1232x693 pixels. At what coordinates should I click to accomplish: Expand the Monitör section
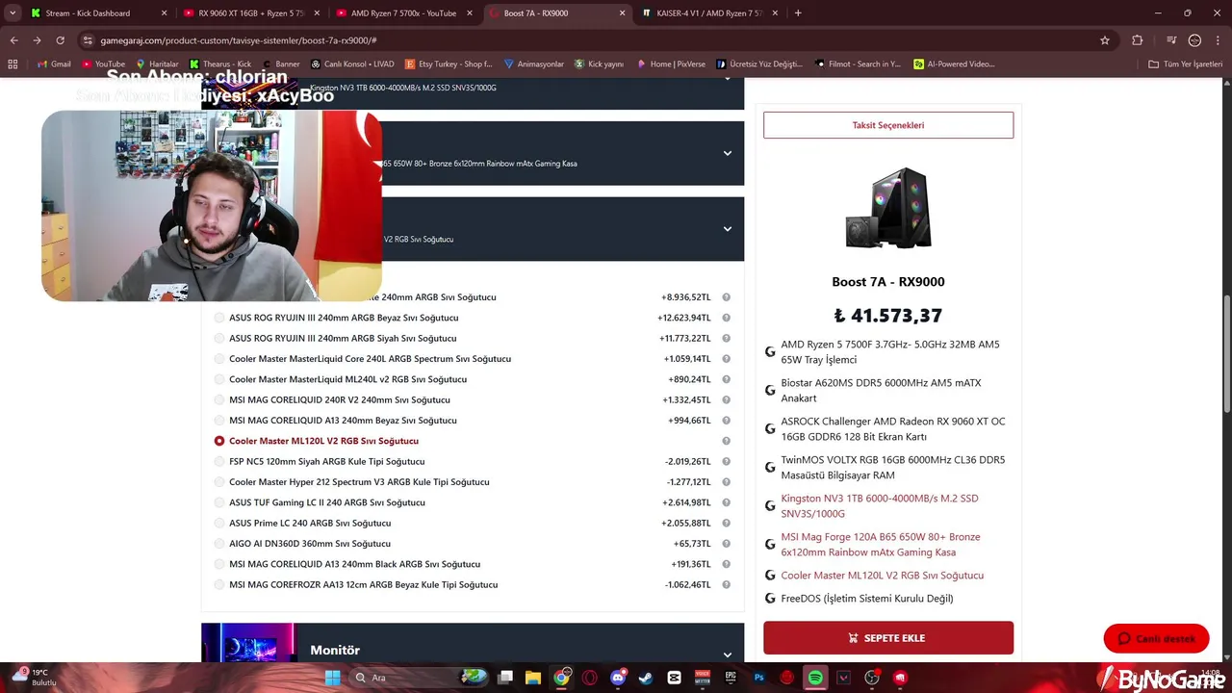tap(728, 654)
